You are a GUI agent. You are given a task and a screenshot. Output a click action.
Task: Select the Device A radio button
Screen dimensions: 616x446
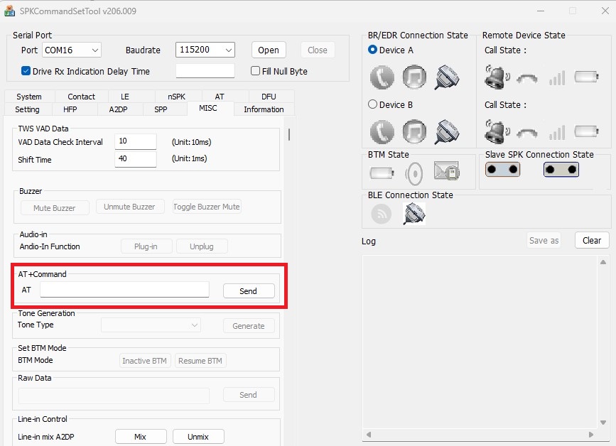pyautogui.click(x=372, y=50)
